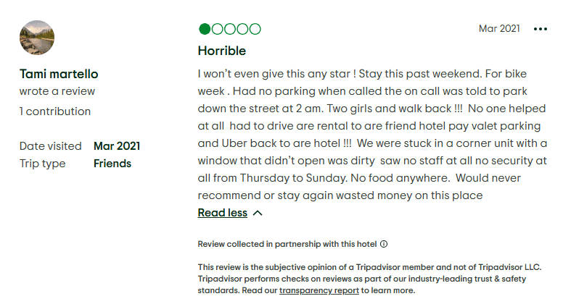This screenshot has height=304, width=563.
Task: Click the Trip type "Friends" value
Action: click(x=112, y=164)
